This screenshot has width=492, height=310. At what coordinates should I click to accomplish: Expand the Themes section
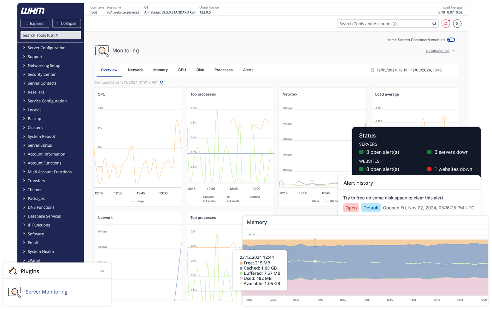35,189
